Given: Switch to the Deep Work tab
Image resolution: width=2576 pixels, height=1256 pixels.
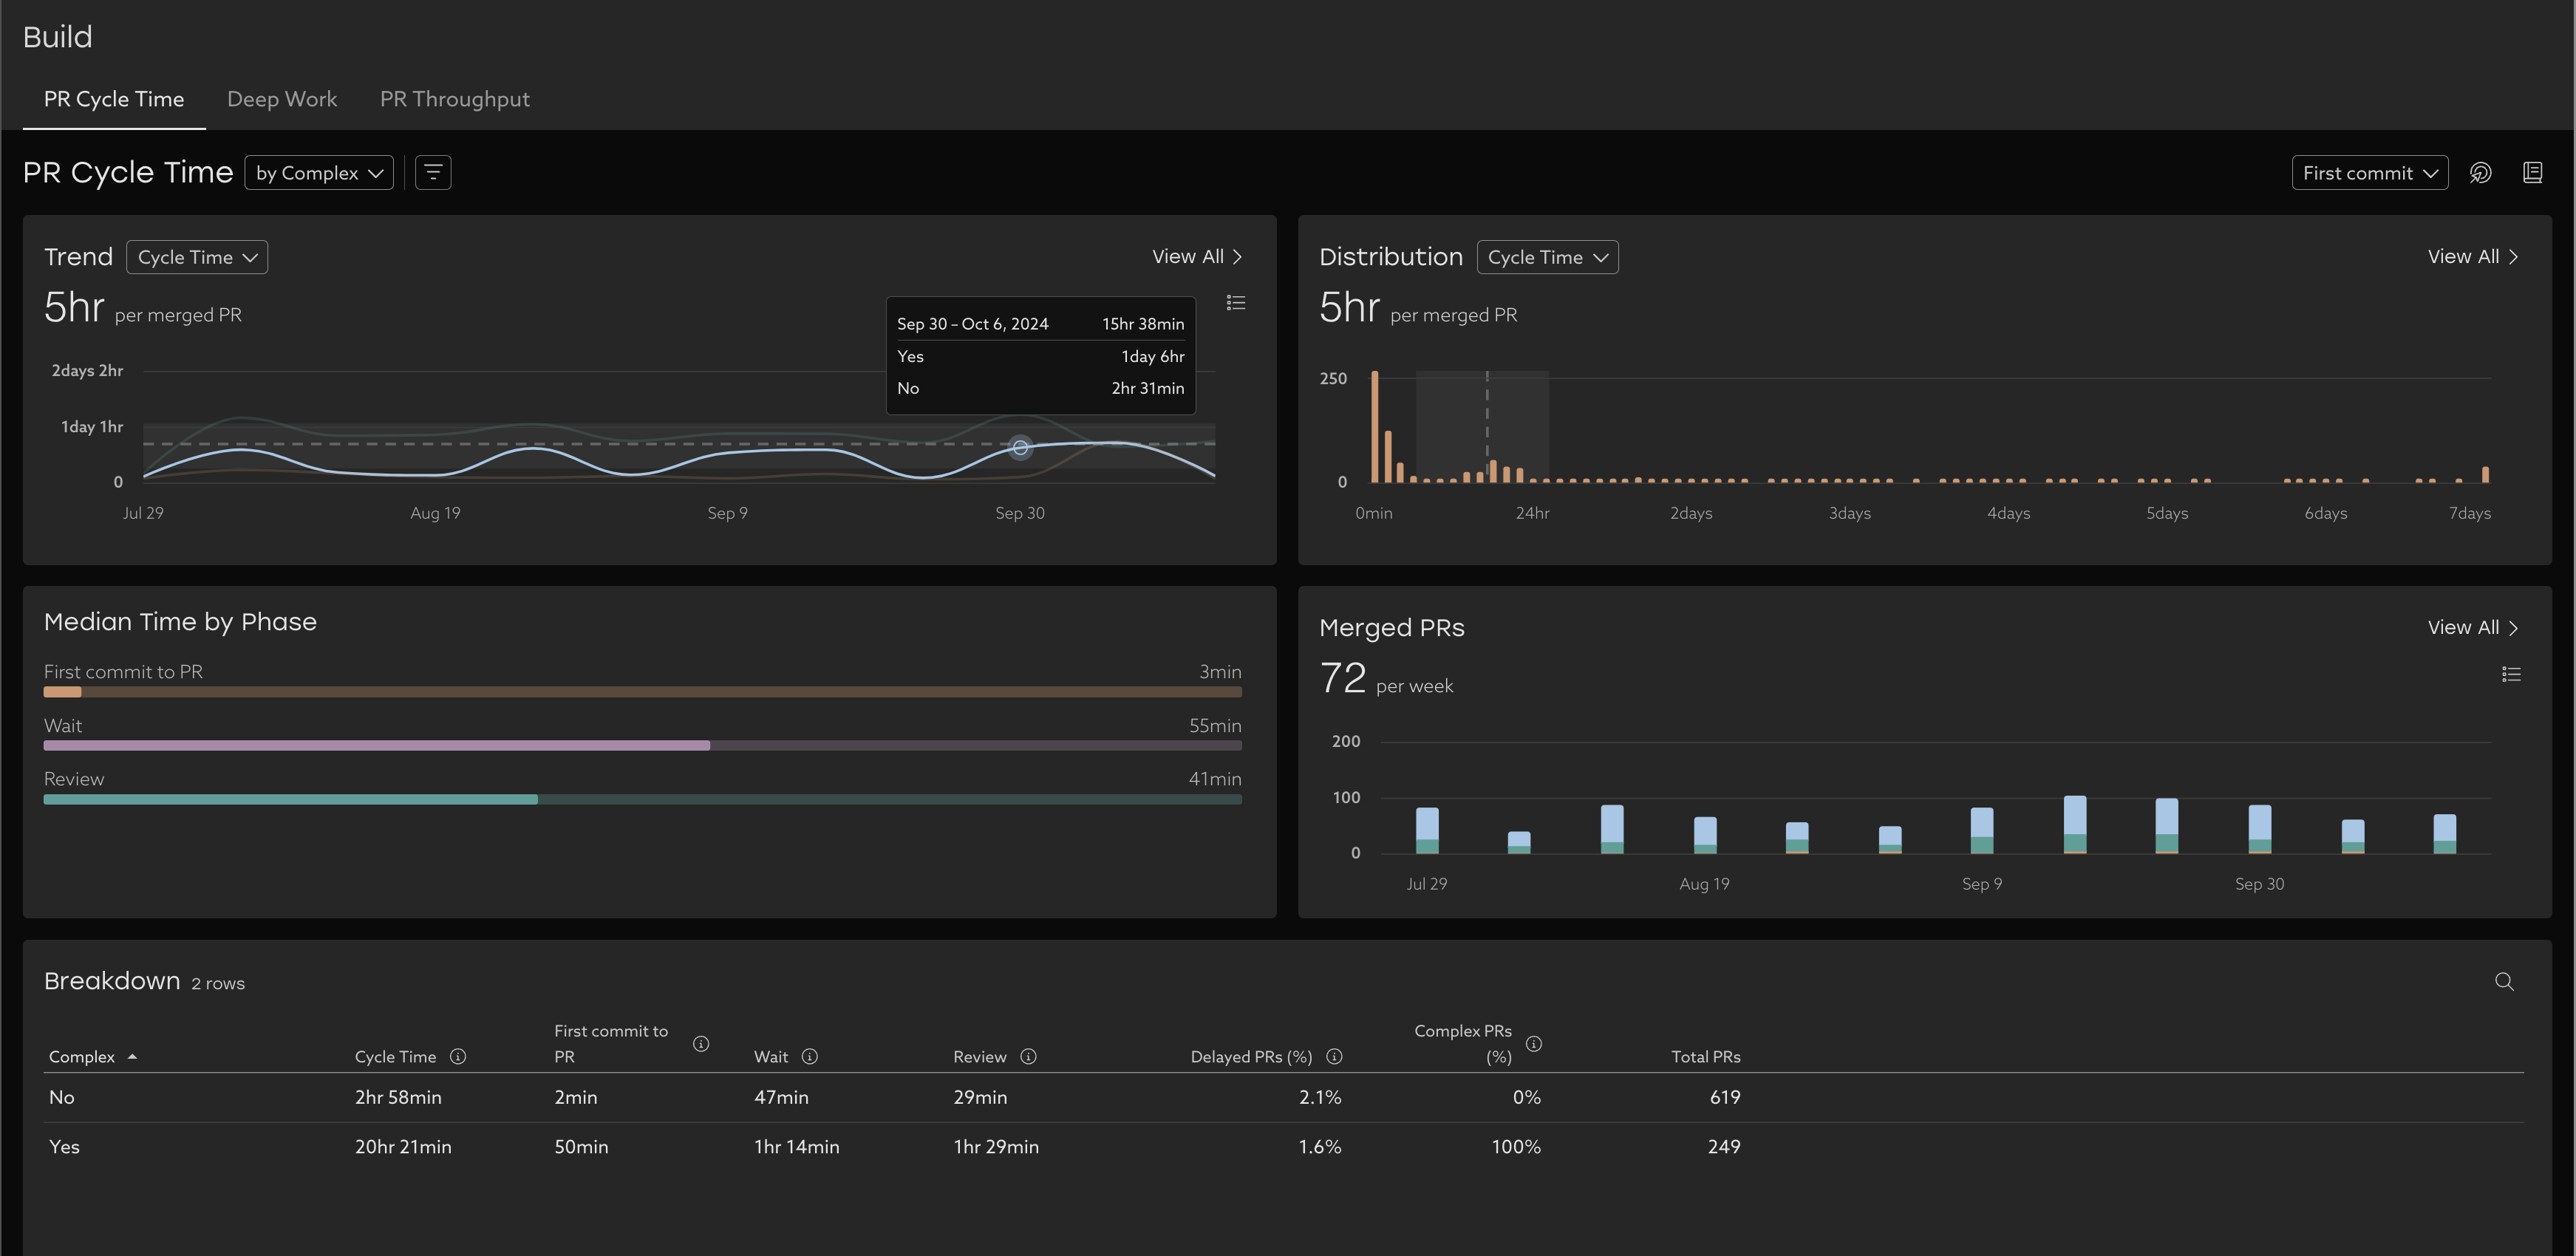Looking at the screenshot, I should pyautogui.click(x=282, y=99).
